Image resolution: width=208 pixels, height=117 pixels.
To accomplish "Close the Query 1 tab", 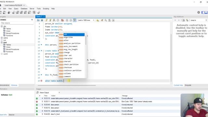I will 44,17.
